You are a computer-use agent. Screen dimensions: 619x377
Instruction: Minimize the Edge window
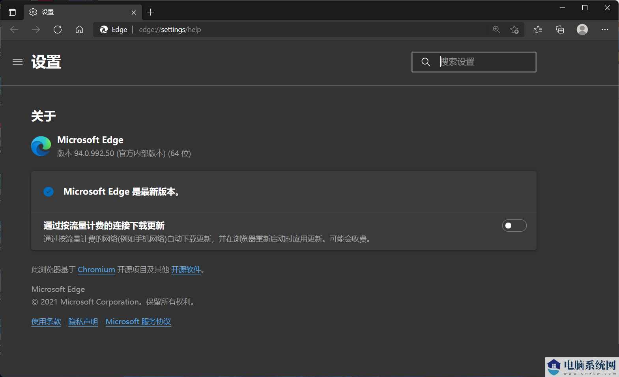pyautogui.click(x=563, y=8)
